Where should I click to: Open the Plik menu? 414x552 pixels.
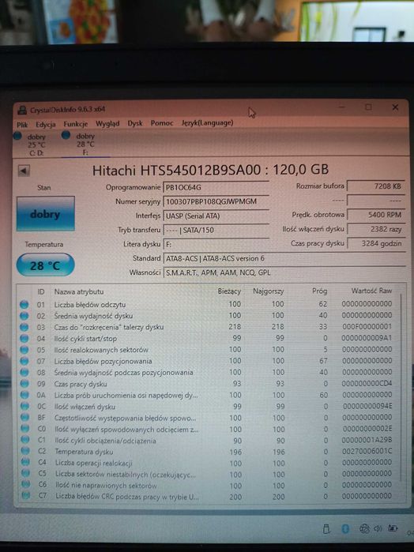(x=22, y=125)
